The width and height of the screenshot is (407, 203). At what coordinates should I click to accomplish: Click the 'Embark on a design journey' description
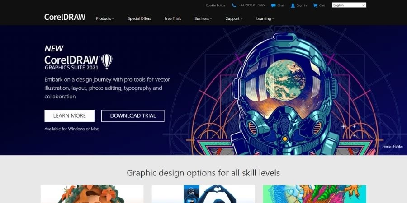pyautogui.click(x=107, y=88)
